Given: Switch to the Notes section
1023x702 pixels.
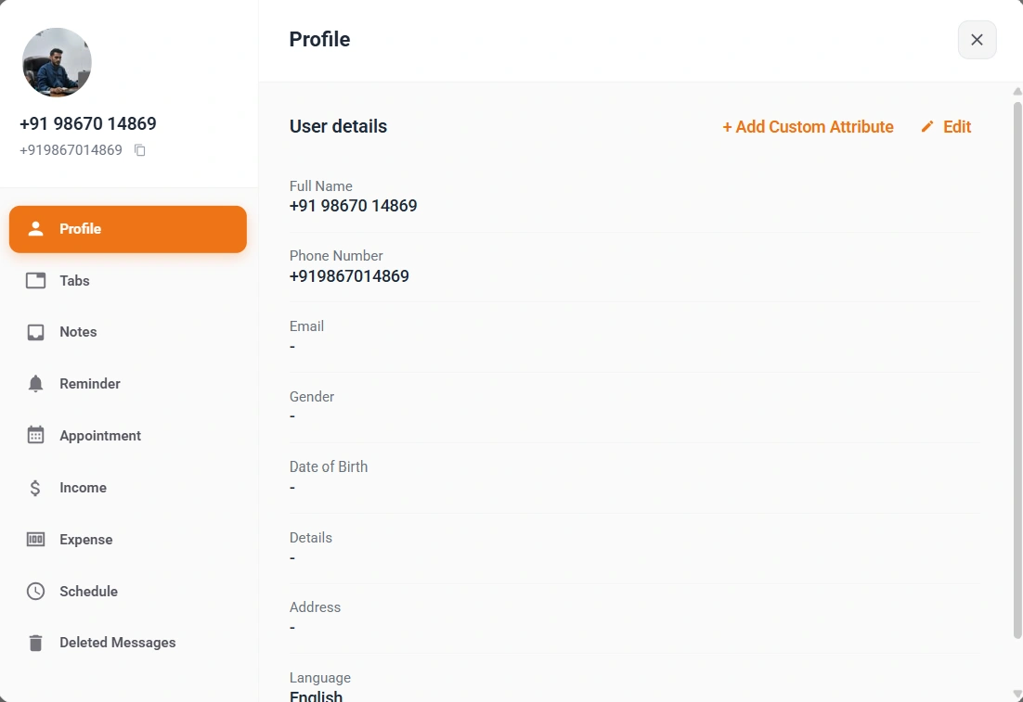Looking at the screenshot, I should (128, 332).
